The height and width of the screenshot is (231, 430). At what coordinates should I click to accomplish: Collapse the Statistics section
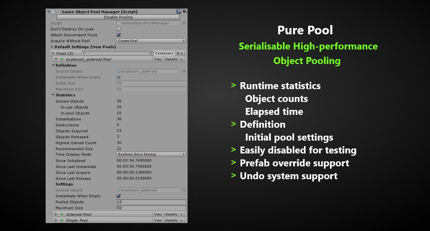pos(53,95)
